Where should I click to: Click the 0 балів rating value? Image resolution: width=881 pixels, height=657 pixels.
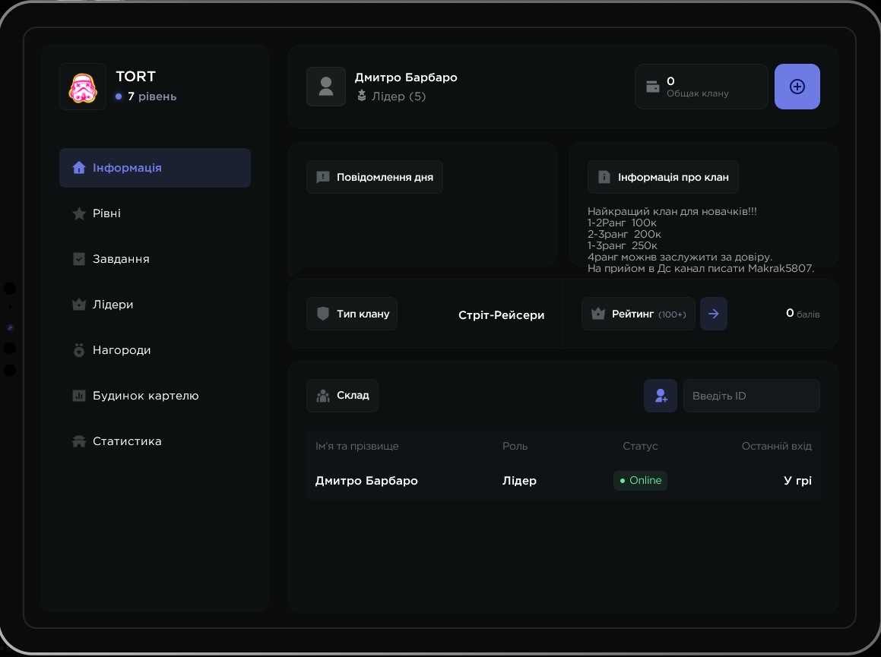pyautogui.click(x=803, y=314)
